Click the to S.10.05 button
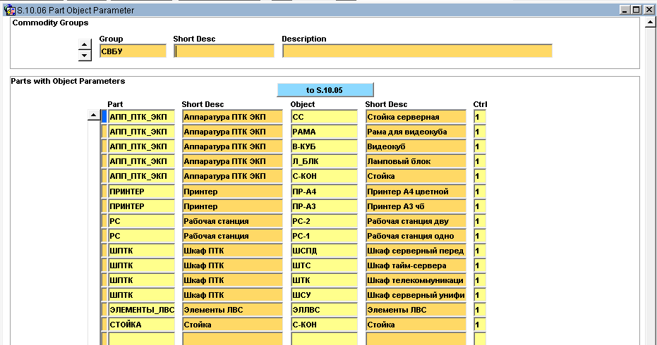The height and width of the screenshot is (345, 657). 325,90
